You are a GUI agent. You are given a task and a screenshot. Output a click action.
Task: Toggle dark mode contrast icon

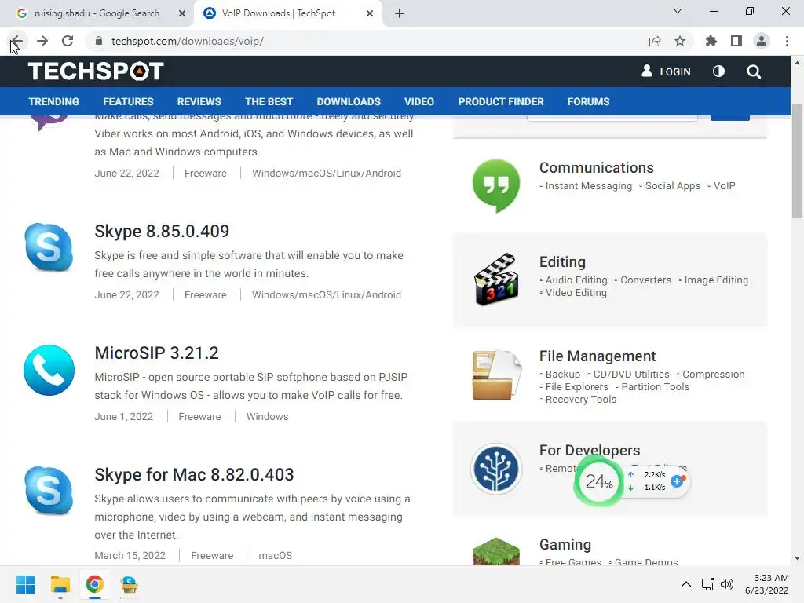click(719, 71)
